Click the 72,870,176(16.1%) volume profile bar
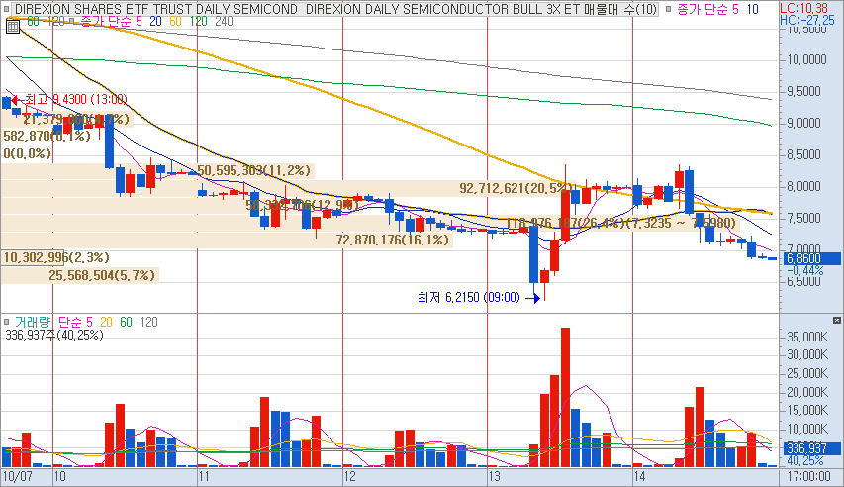Screen dimensions: 844x487 pos(227,241)
